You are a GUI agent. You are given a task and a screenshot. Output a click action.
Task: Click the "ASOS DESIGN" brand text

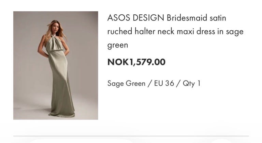click(136, 18)
